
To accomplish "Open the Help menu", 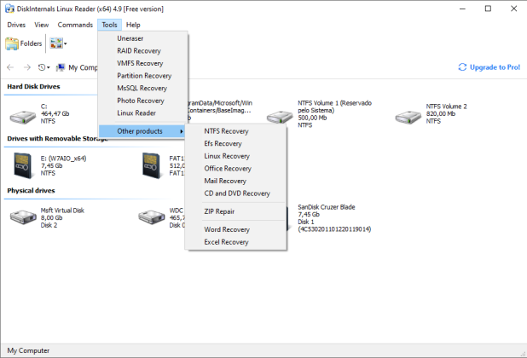I will (x=133, y=25).
